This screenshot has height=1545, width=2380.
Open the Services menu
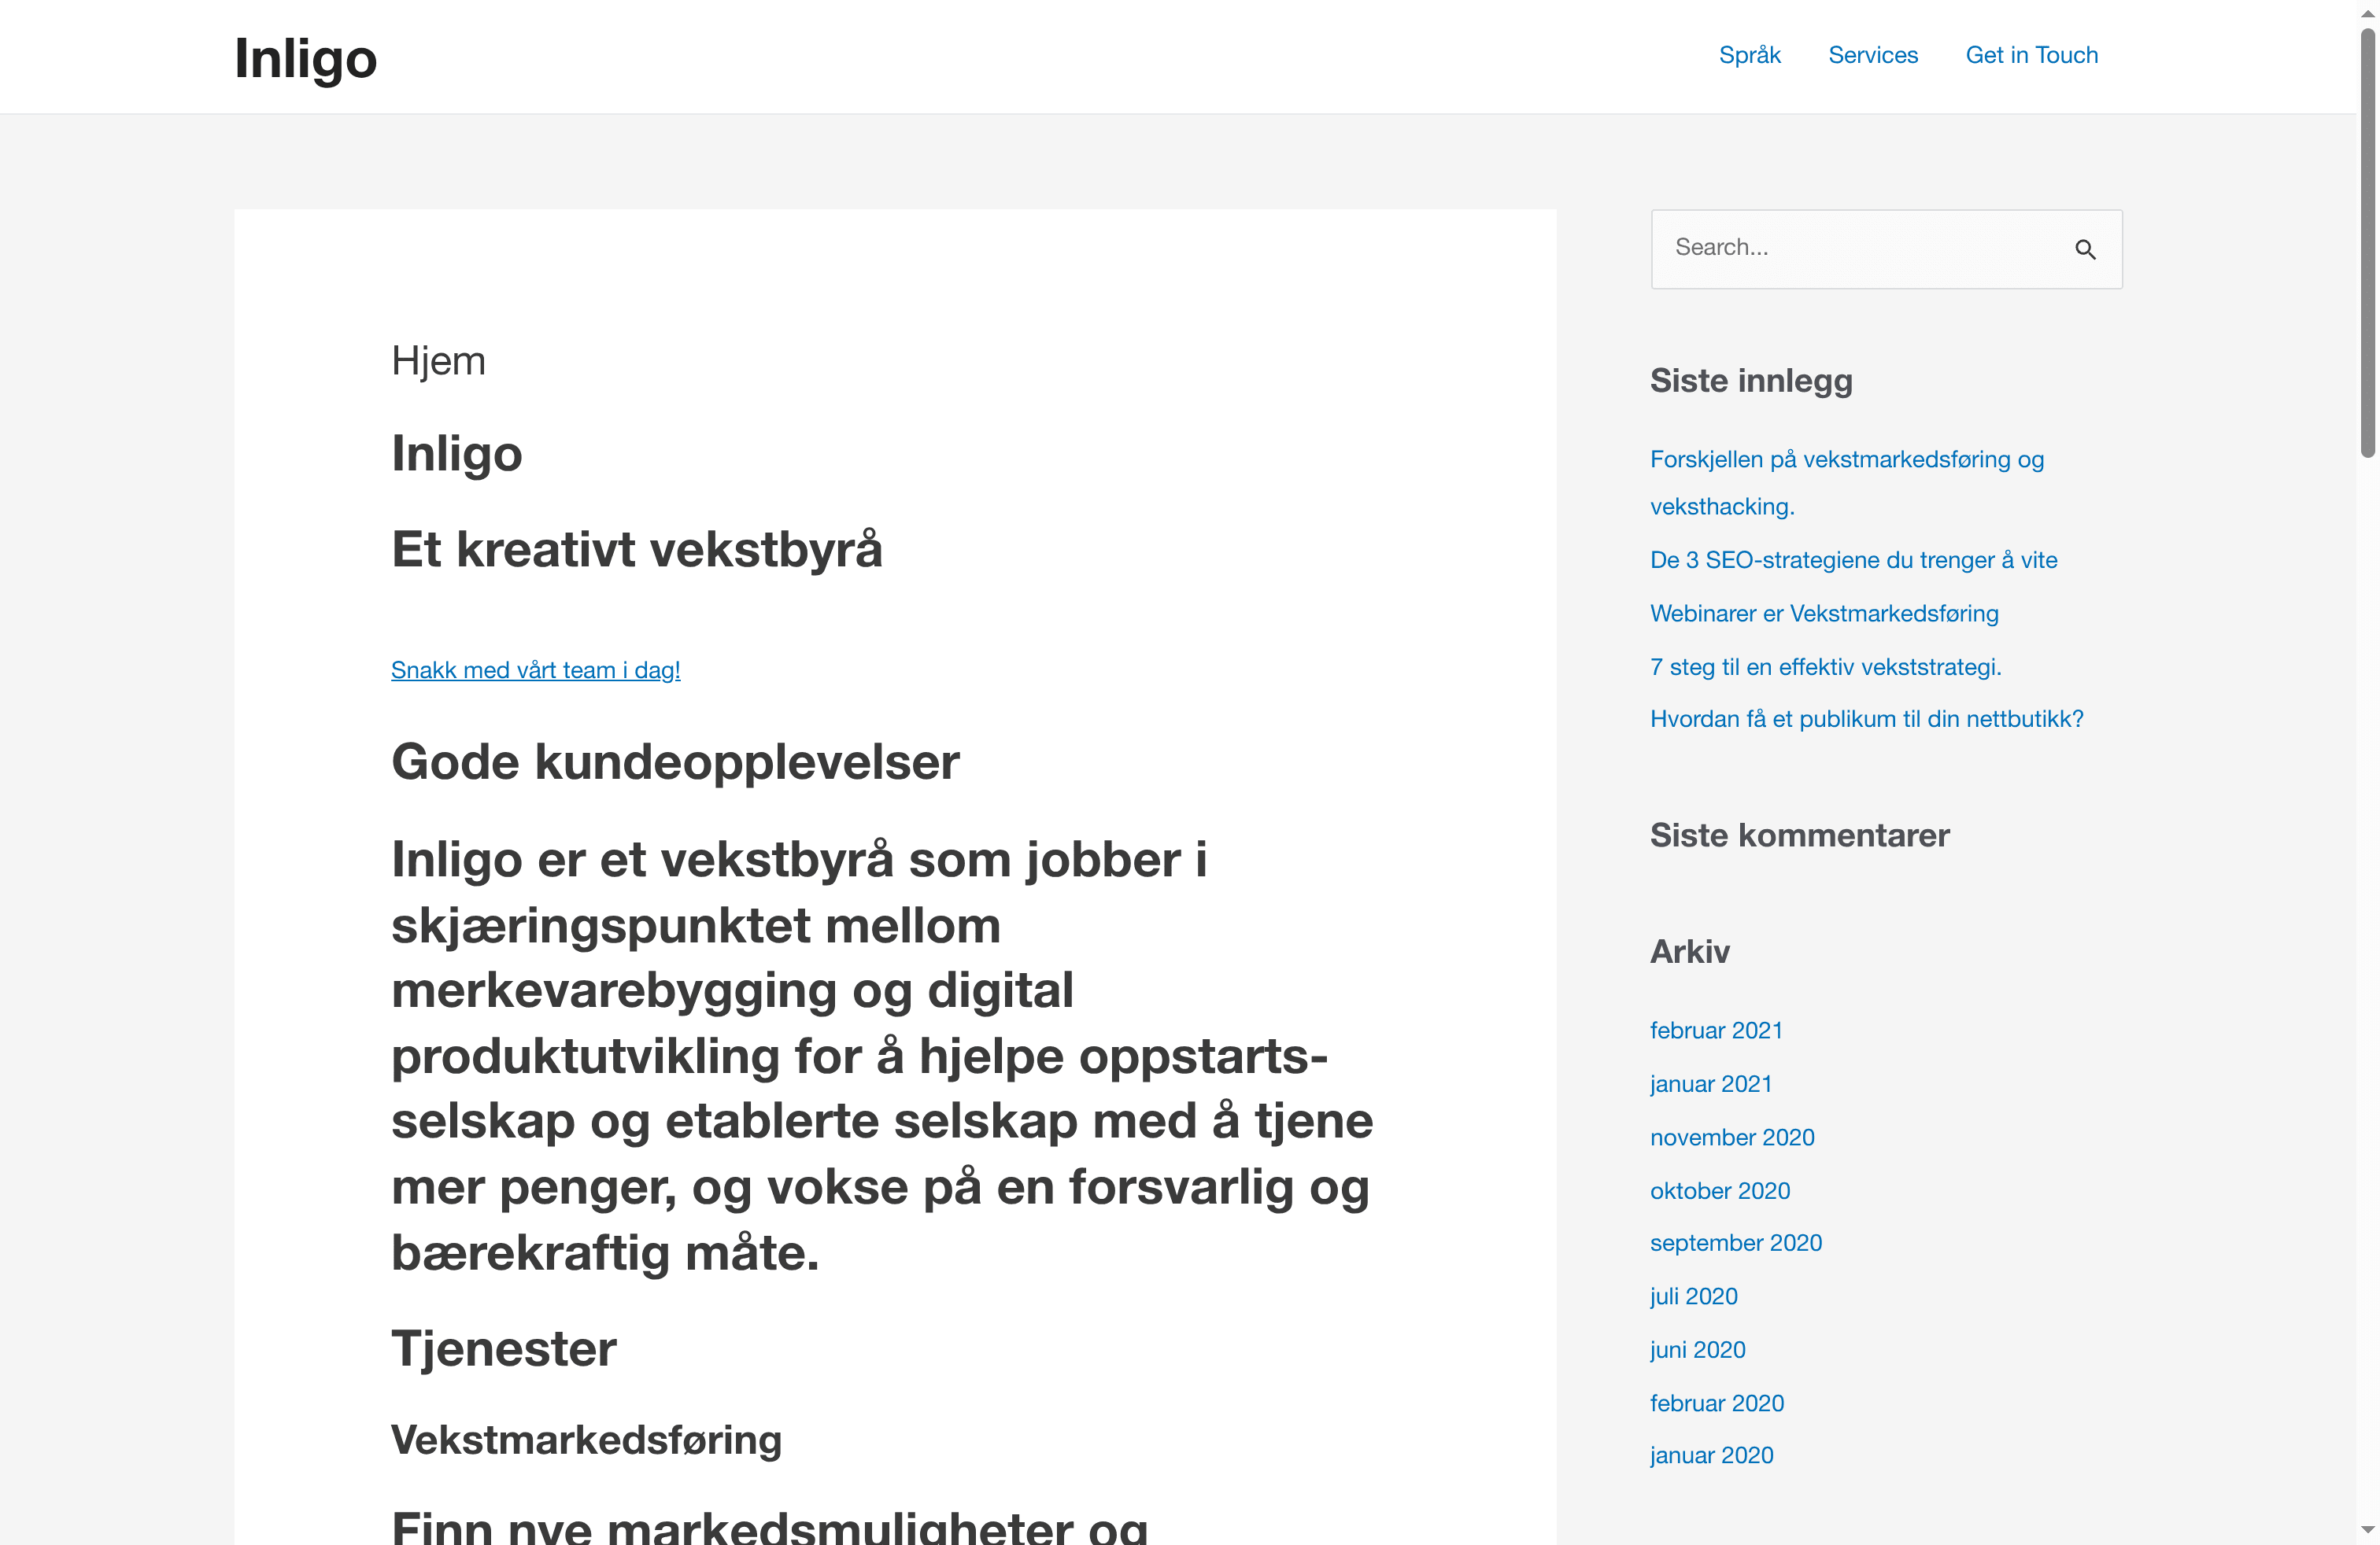coord(1872,55)
